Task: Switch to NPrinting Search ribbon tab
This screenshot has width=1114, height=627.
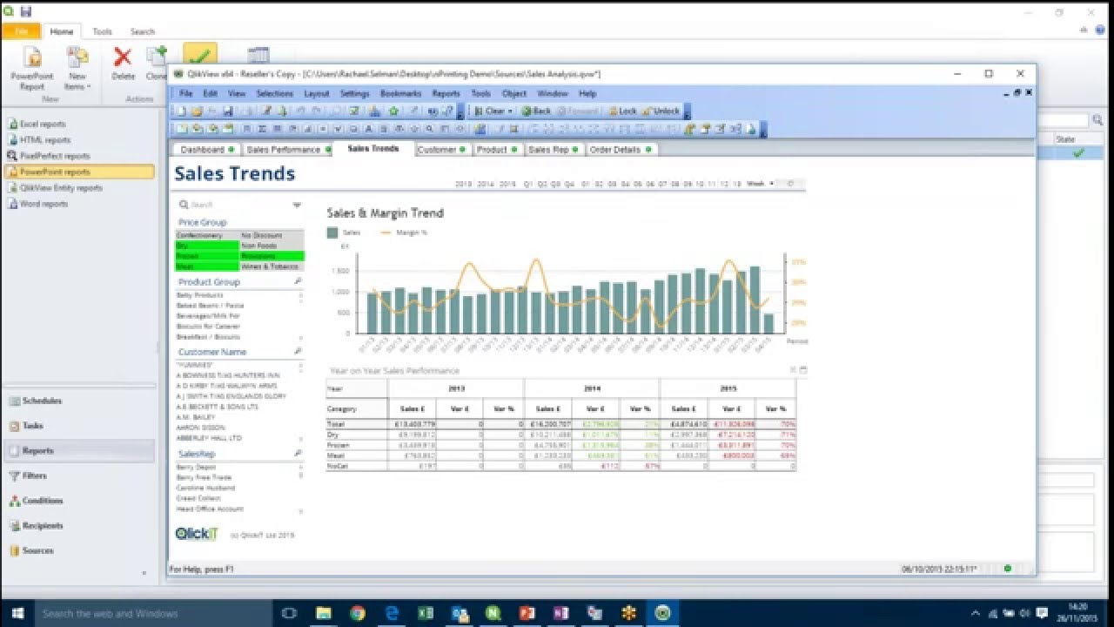Action: [142, 31]
